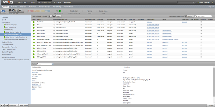Click green event icon in Windows_4_7_SAN row

coord(34,54)
